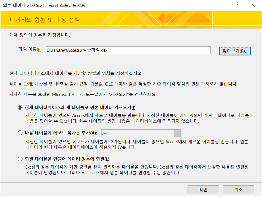Click the 현재 데이터베이스에서 데이터를 저장할 방법 sentence

point(76,73)
